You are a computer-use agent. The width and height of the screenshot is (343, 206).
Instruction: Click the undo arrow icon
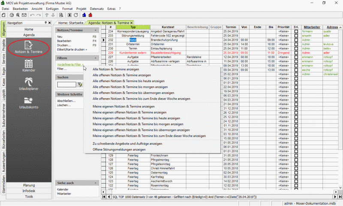(33, 15)
